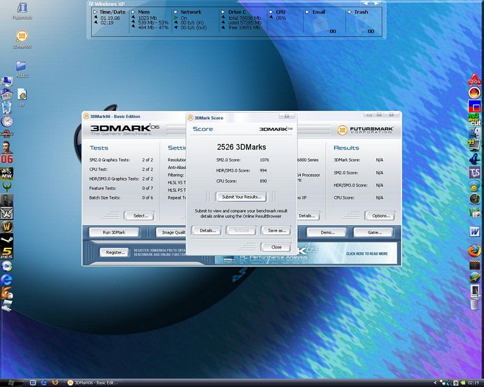
Task: Click the Demo button
Action: click(327, 232)
